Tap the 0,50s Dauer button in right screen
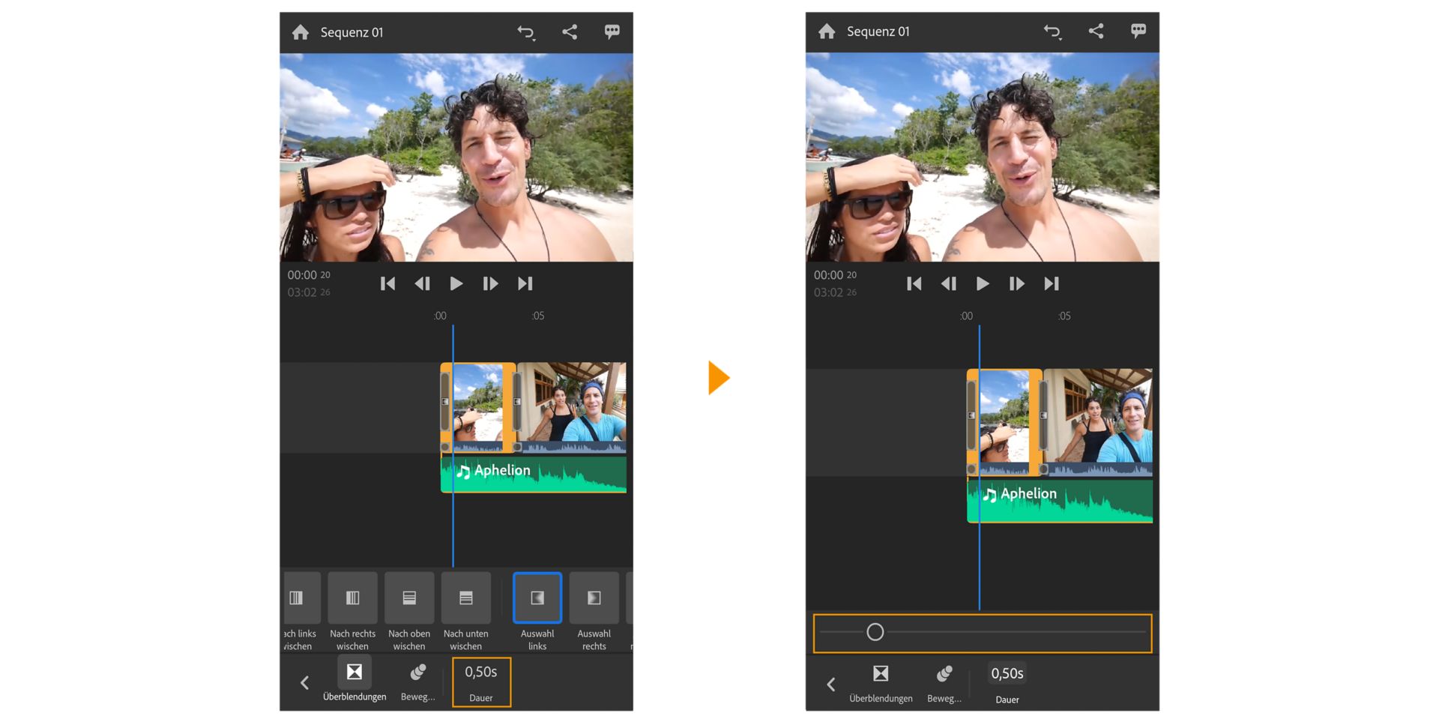This screenshot has height=722, width=1439. [1007, 683]
